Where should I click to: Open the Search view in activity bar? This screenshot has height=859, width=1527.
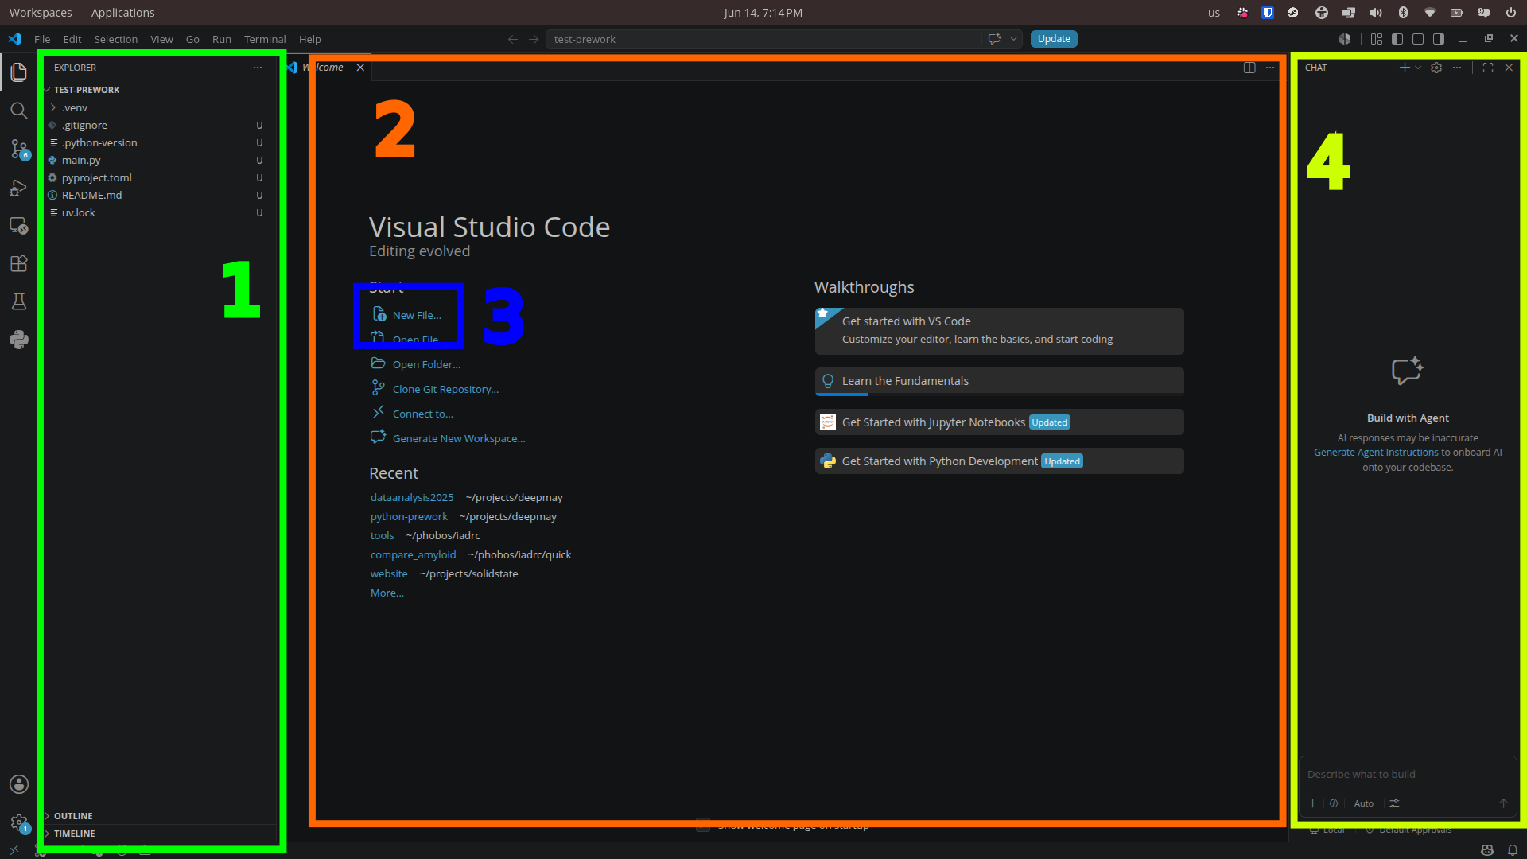pos(18,111)
